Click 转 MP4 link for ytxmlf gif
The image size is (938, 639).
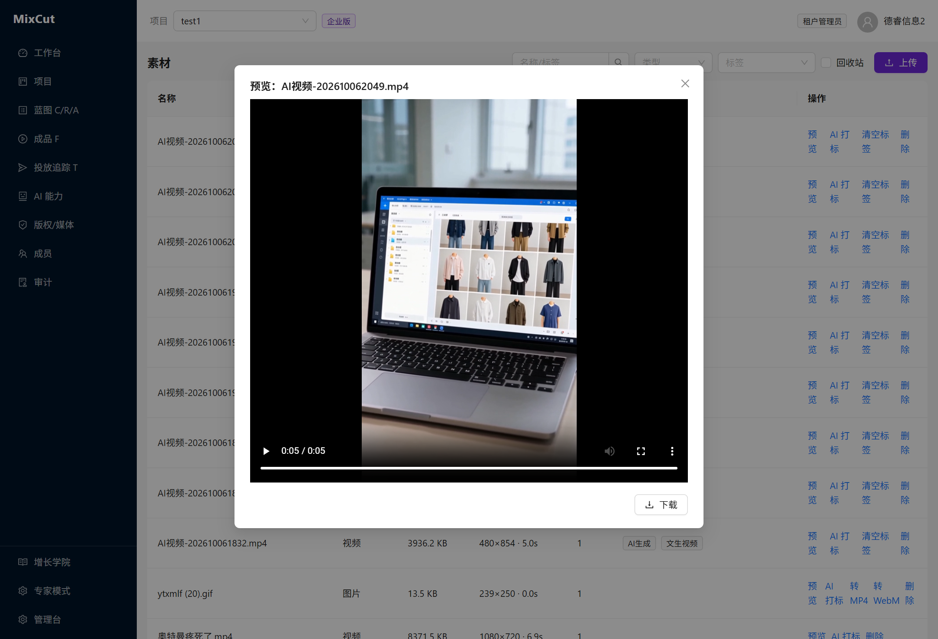click(x=859, y=593)
